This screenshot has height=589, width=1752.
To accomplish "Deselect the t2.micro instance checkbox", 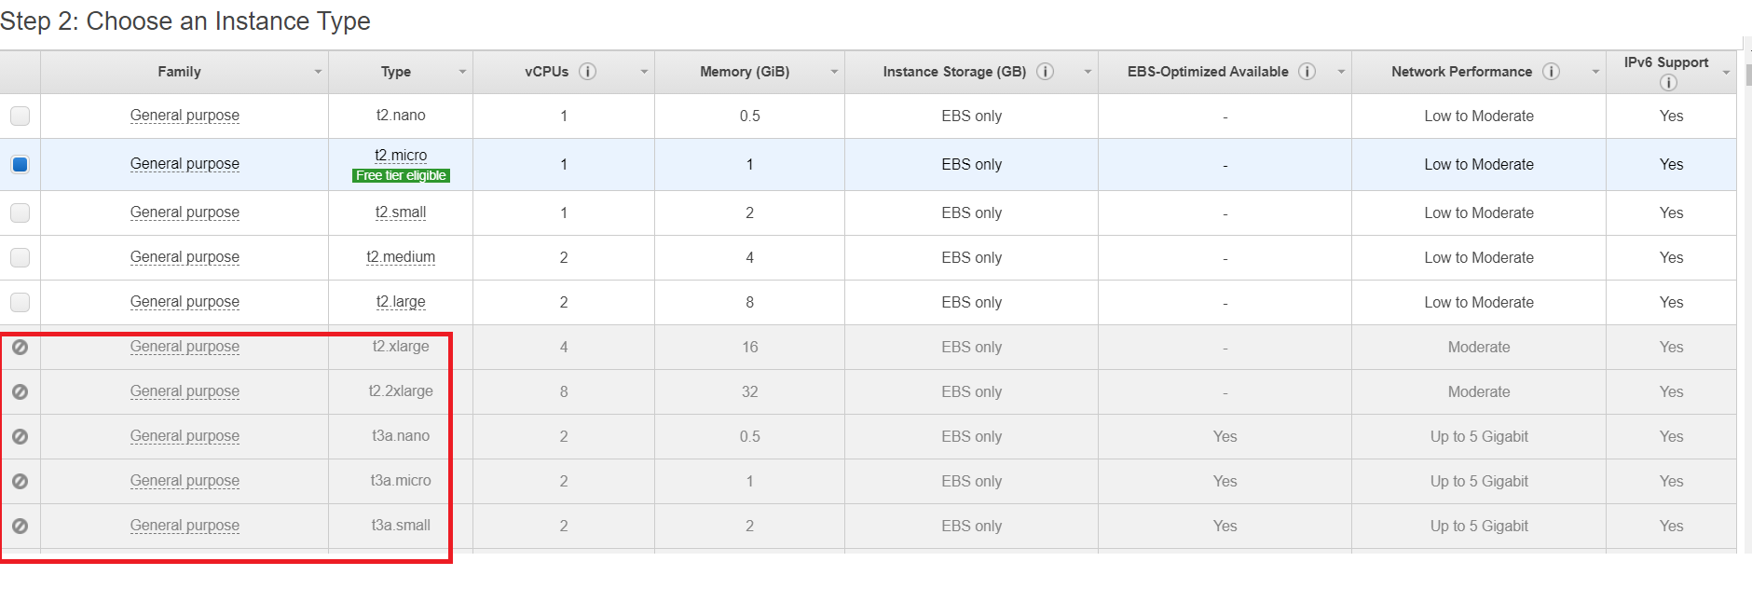I will (20, 165).
